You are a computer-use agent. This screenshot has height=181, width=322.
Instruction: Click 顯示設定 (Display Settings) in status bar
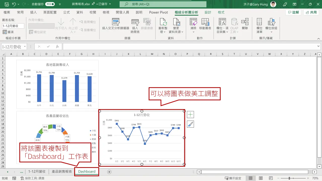233,178
